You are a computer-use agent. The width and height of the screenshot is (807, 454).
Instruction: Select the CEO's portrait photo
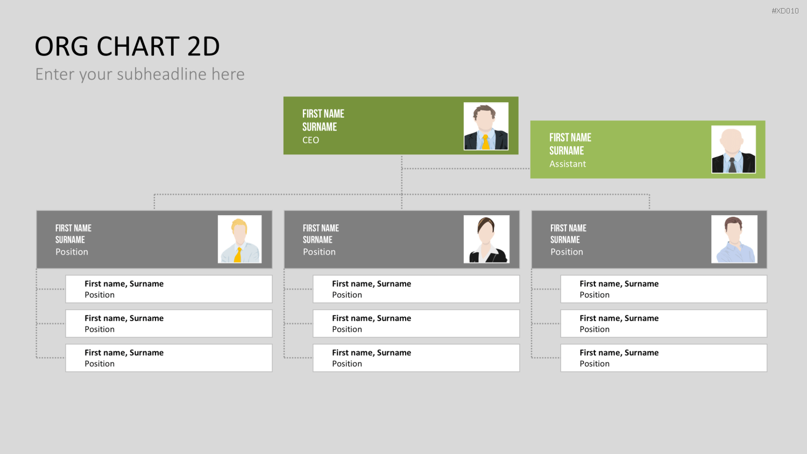pyautogui.click(x=486, y=126)
